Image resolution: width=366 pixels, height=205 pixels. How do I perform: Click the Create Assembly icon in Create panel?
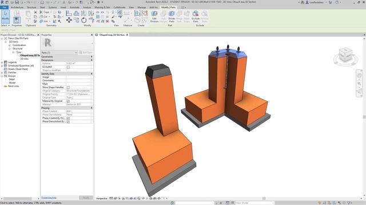[137, 14]
